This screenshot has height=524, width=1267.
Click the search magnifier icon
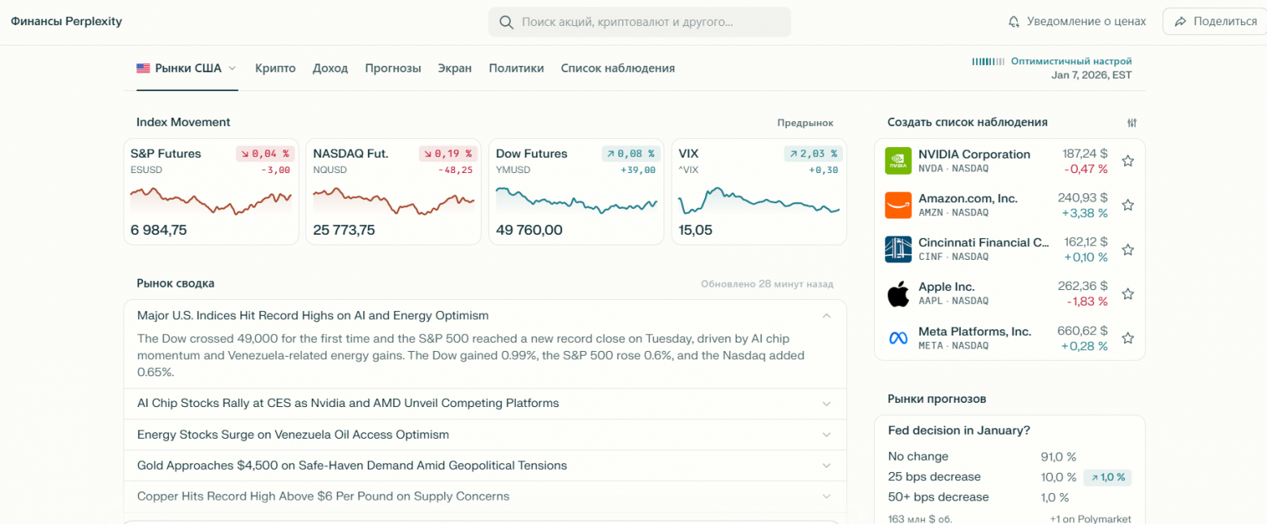tap(506, 22)
